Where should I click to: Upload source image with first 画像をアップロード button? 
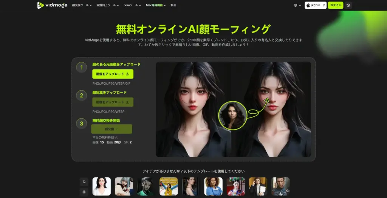[113, 74]
